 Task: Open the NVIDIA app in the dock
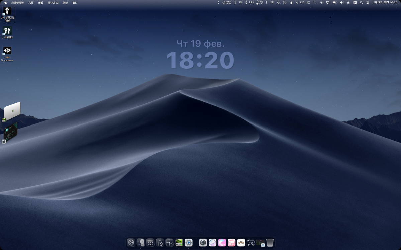click(179, 243)
